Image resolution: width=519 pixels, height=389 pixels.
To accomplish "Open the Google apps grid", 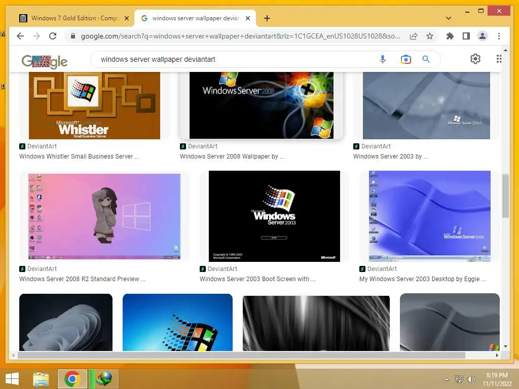I will [499, 59].
